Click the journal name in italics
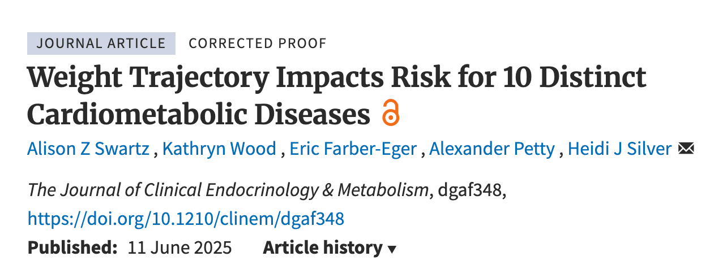 [x=228, y=190]
